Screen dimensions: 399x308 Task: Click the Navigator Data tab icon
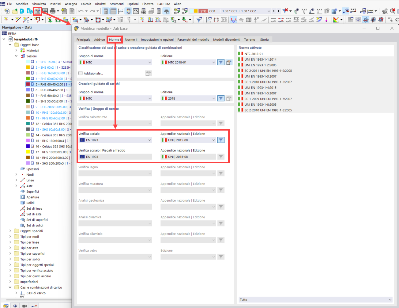(6, 306)
